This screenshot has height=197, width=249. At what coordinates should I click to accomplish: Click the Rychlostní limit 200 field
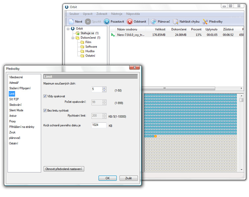pyautogui.click(x=97, y=116)
